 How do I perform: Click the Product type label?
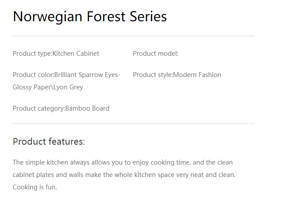coord(32,54)
